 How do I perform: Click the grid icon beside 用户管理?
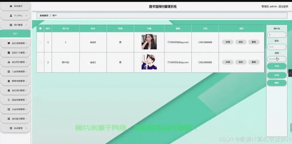pos(11,25)
